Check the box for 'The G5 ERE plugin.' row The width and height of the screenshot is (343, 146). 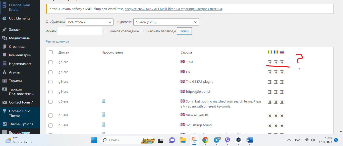pyautogui.click(x=50, y=82)
